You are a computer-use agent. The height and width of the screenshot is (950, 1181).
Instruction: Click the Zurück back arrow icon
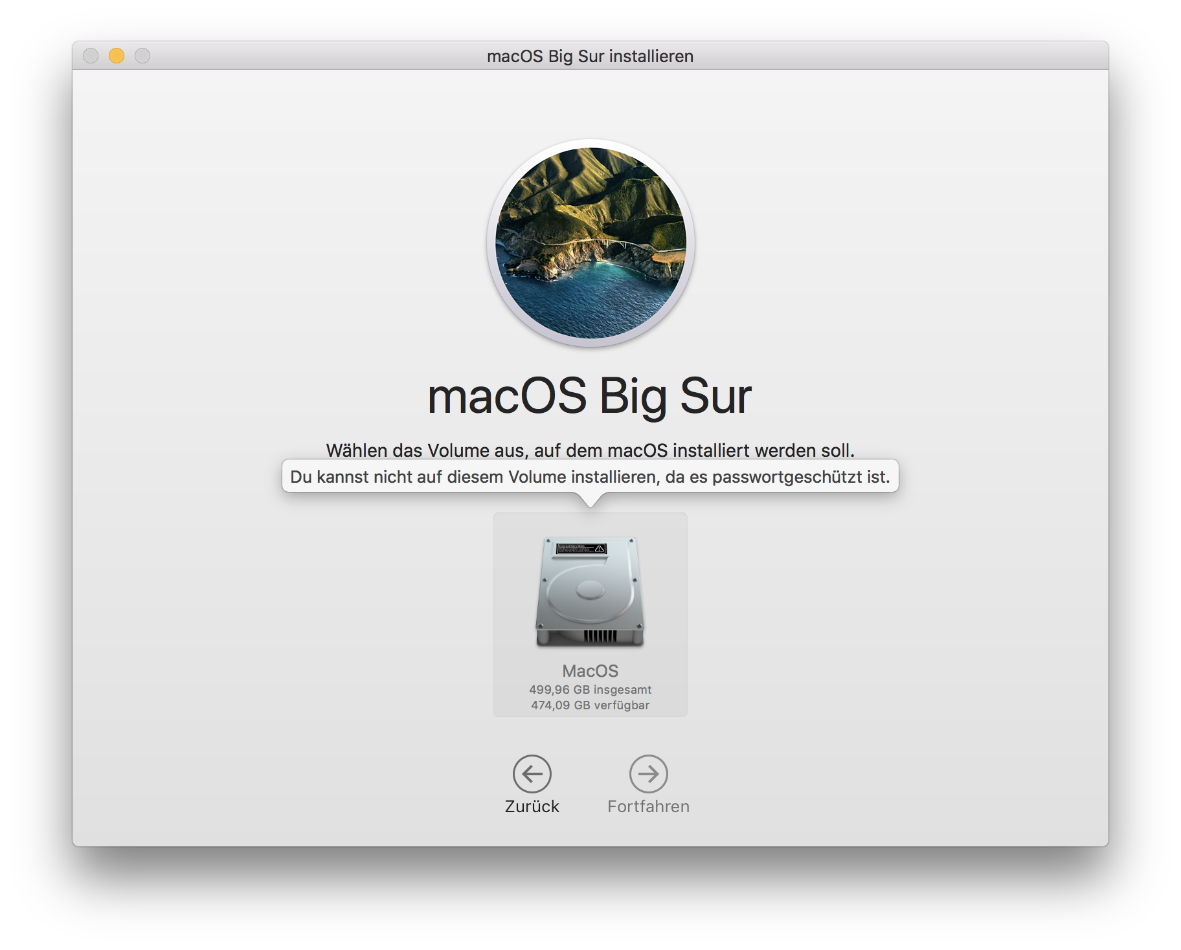click(x=532, y=773)
